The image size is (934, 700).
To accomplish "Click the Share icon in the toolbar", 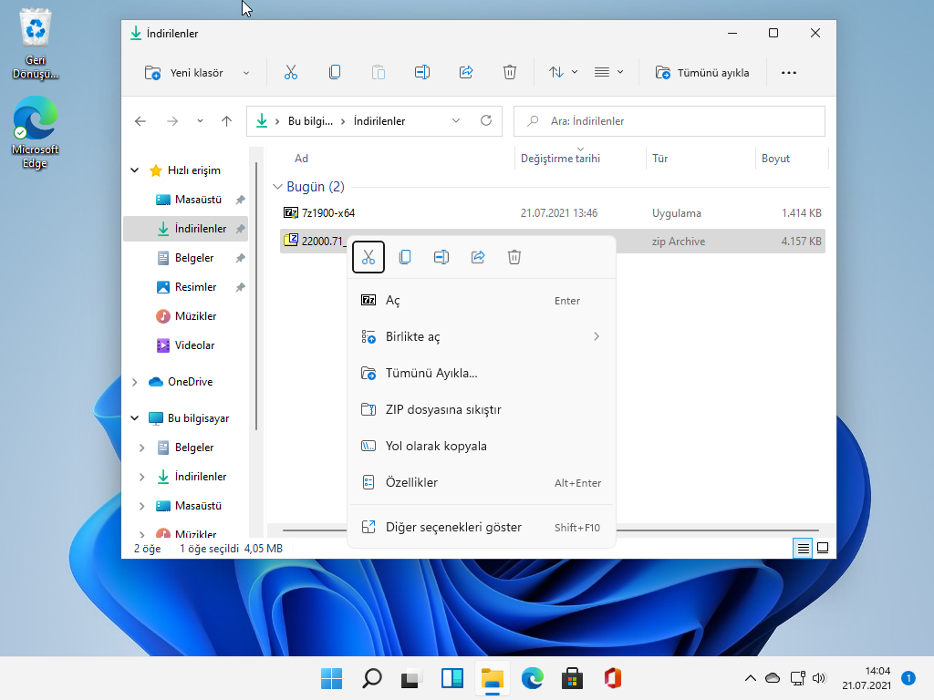I will pos(466,72).
